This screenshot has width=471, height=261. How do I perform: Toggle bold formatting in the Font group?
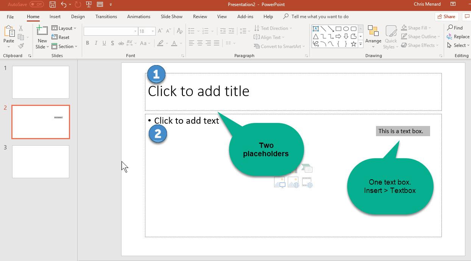[x=87, y=43]
